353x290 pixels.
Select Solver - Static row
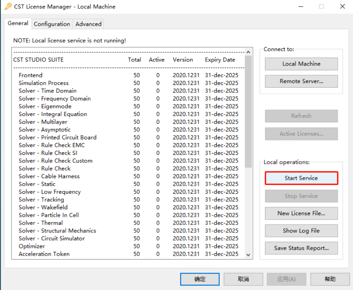(129, 184)
